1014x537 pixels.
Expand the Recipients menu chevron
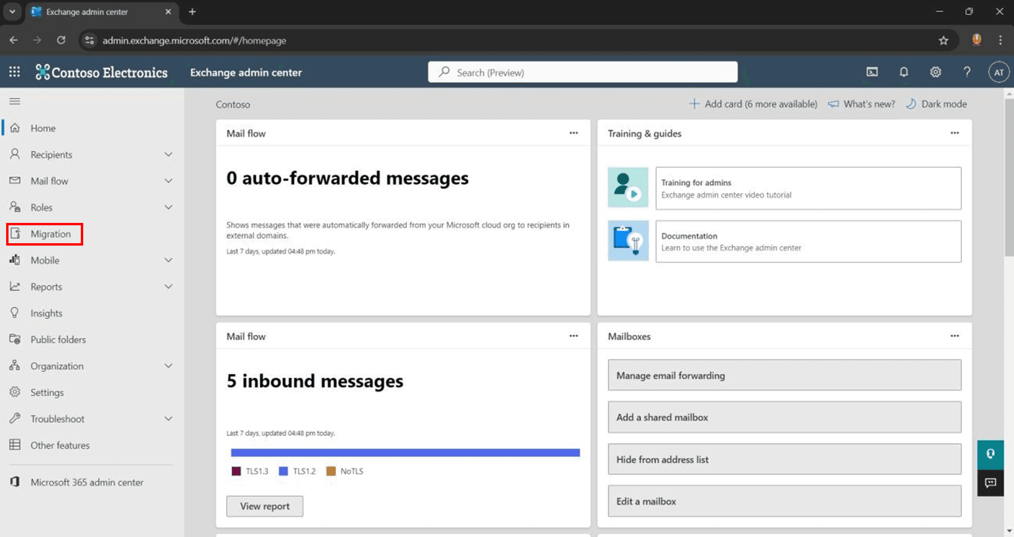(x=168, y=154)
